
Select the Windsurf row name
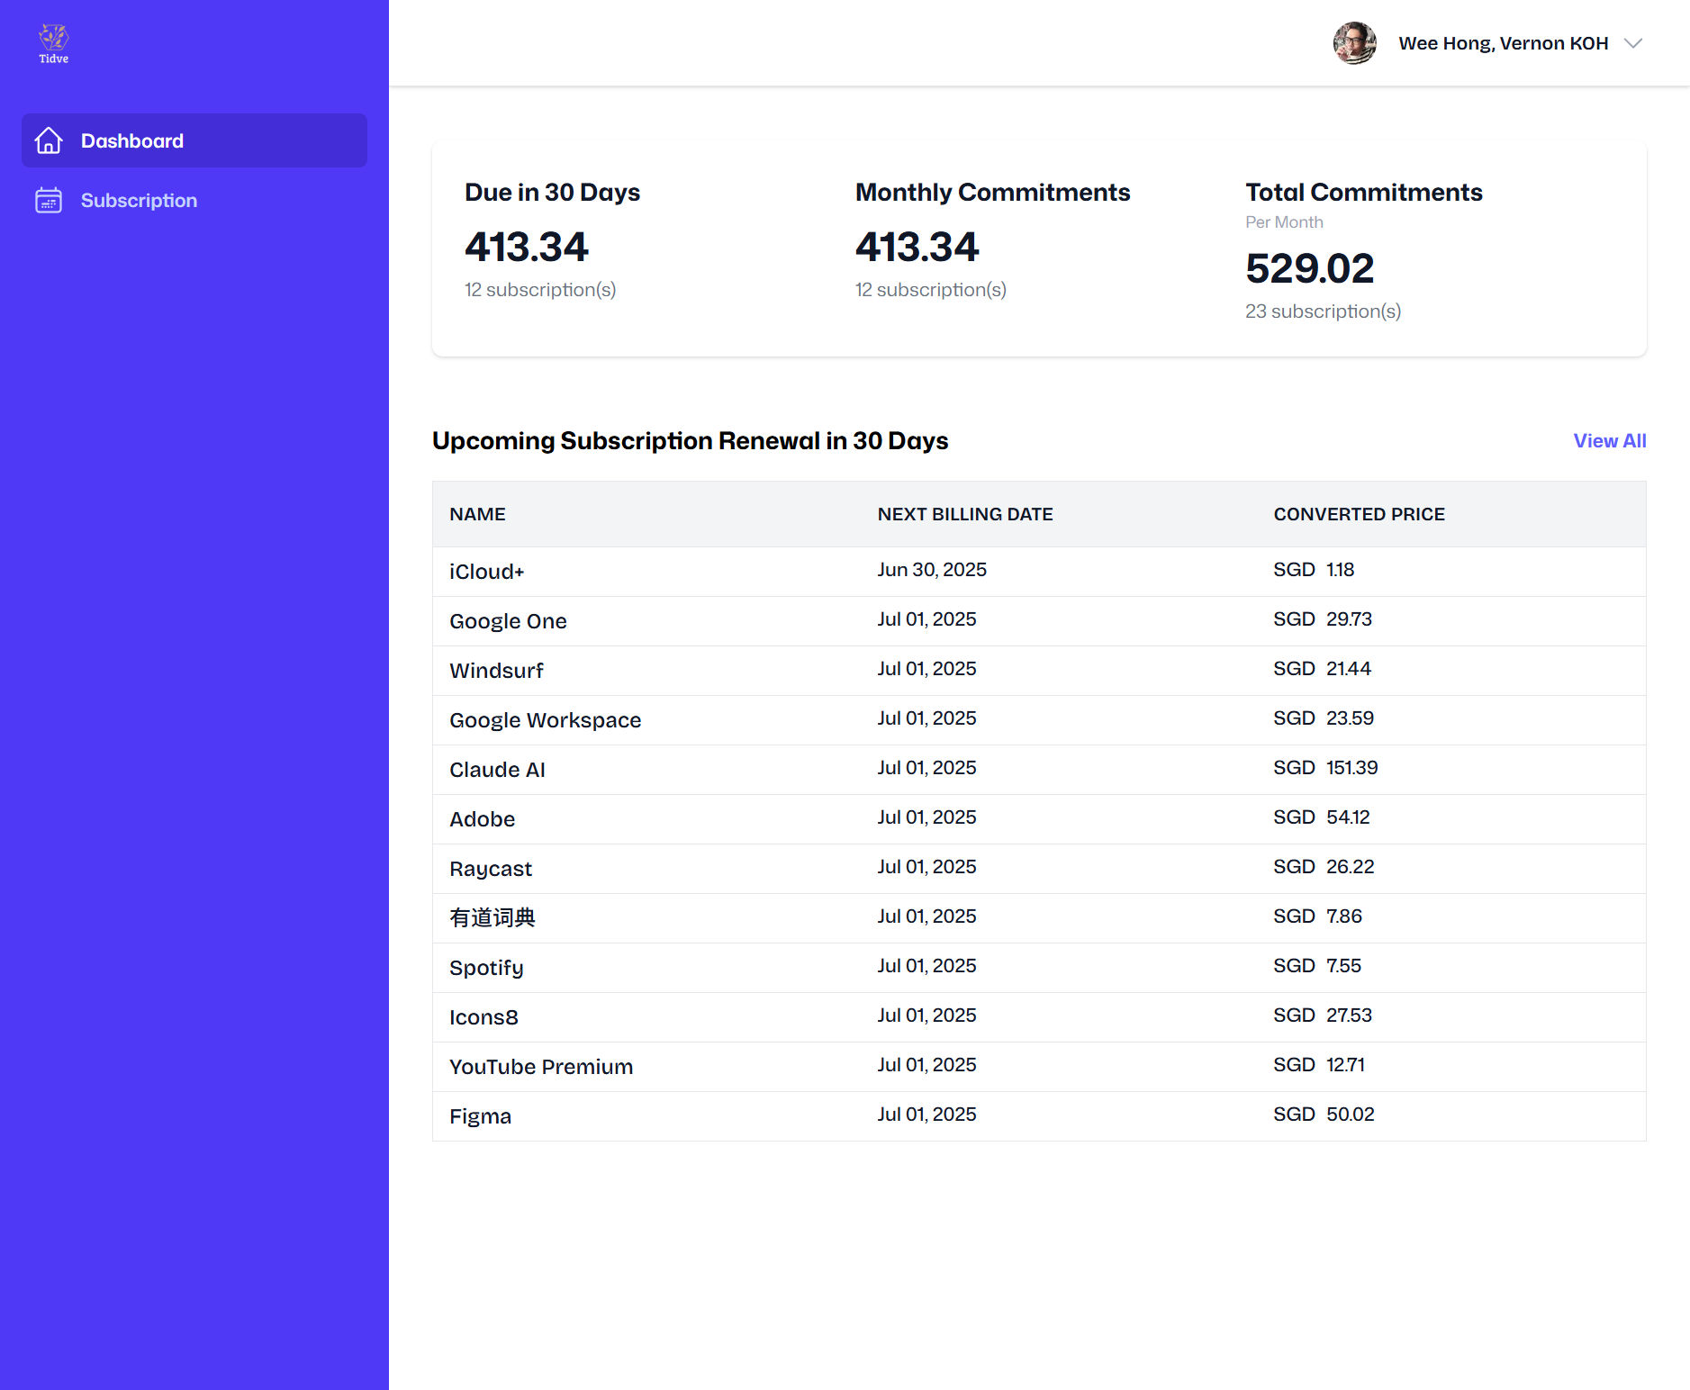coord(496,671)
